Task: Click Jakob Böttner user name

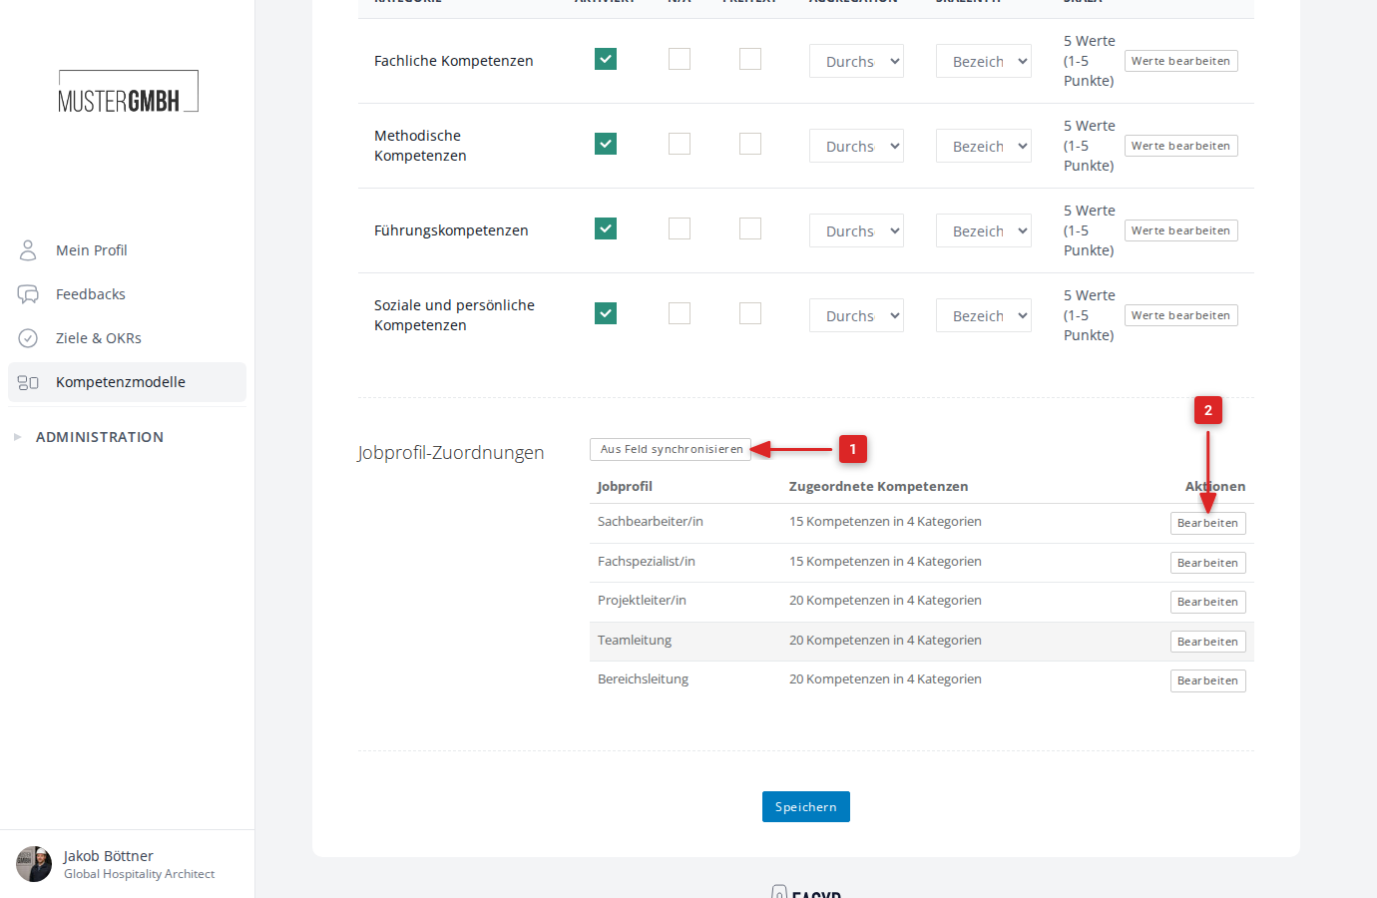Action: 109,856
